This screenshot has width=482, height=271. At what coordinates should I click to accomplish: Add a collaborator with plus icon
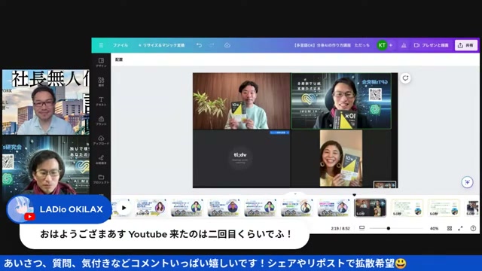391,45
